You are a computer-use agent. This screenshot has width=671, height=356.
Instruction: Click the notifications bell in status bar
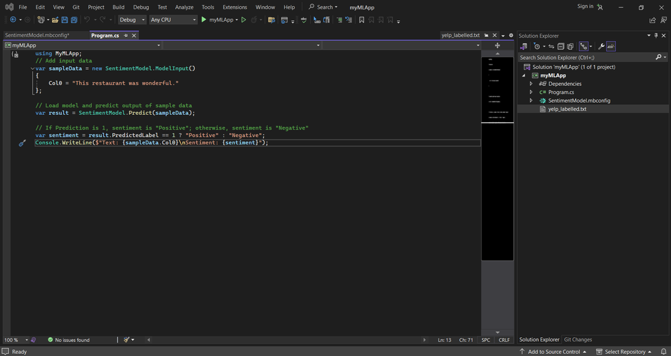click(664, 351)
